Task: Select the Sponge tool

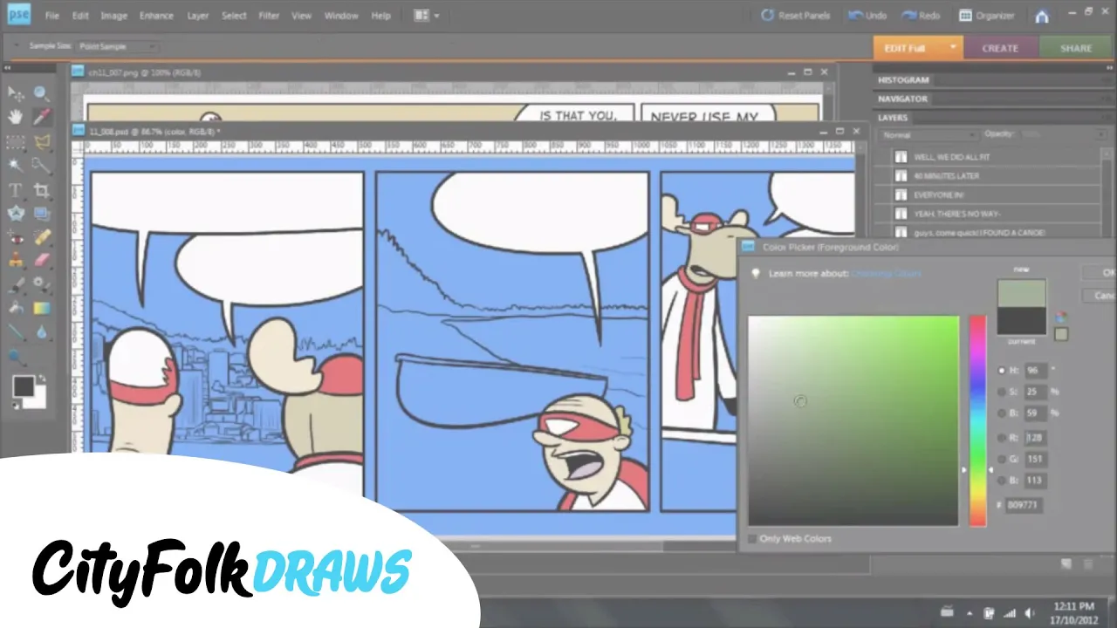Action: [x=16, y=356]
